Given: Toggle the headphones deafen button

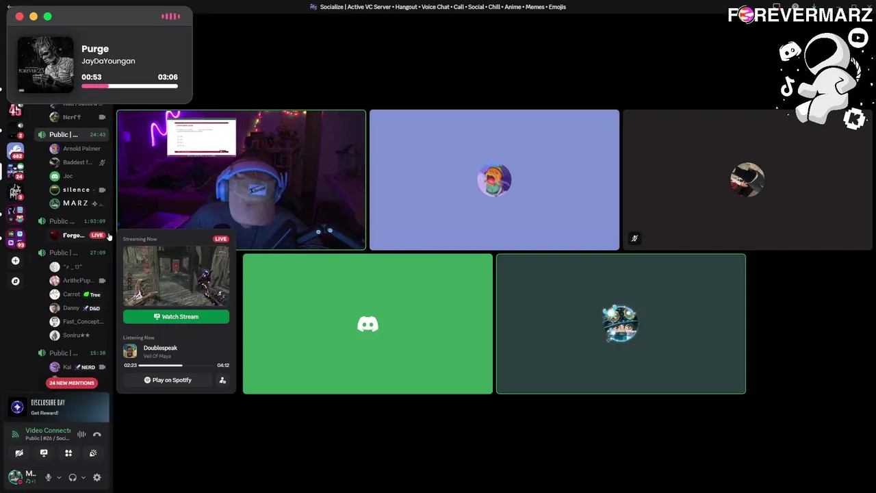Looking at the screenshot, I should pyautogui.click(x=73, y=477).
